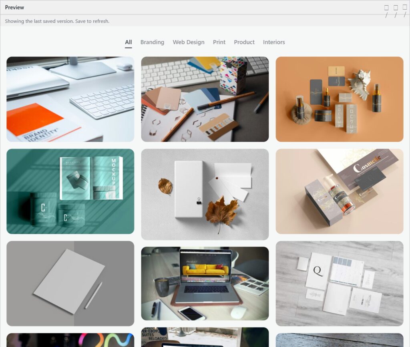
Task: Click the rightmost Preview header icon
Action: (x=405, y=11)
